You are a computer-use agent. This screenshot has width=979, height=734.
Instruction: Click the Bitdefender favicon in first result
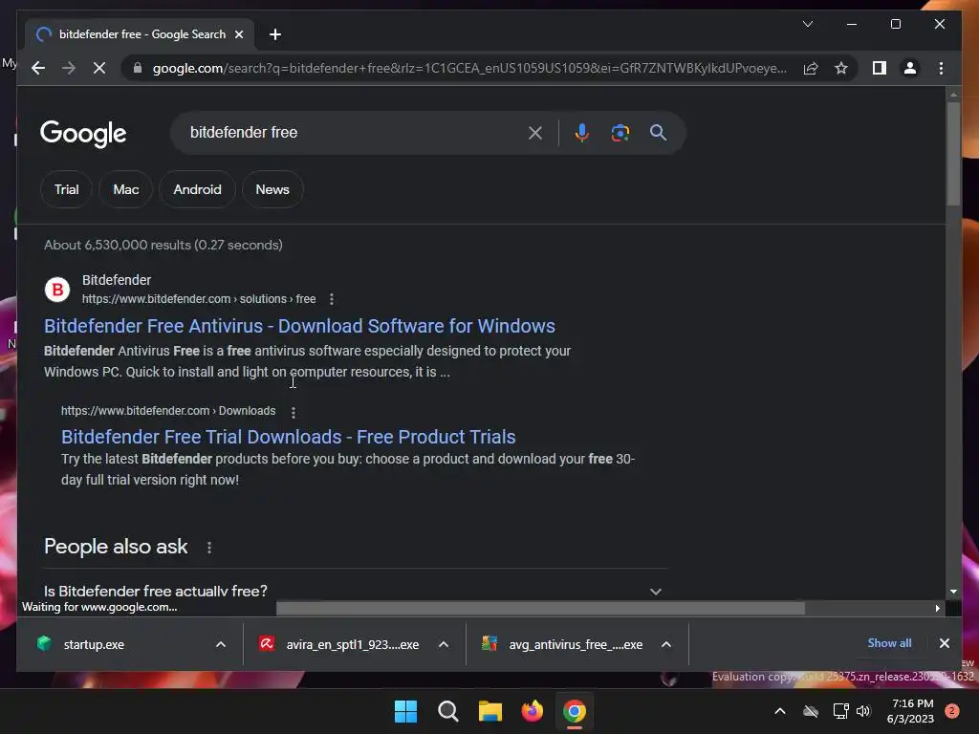pos(56,290)
